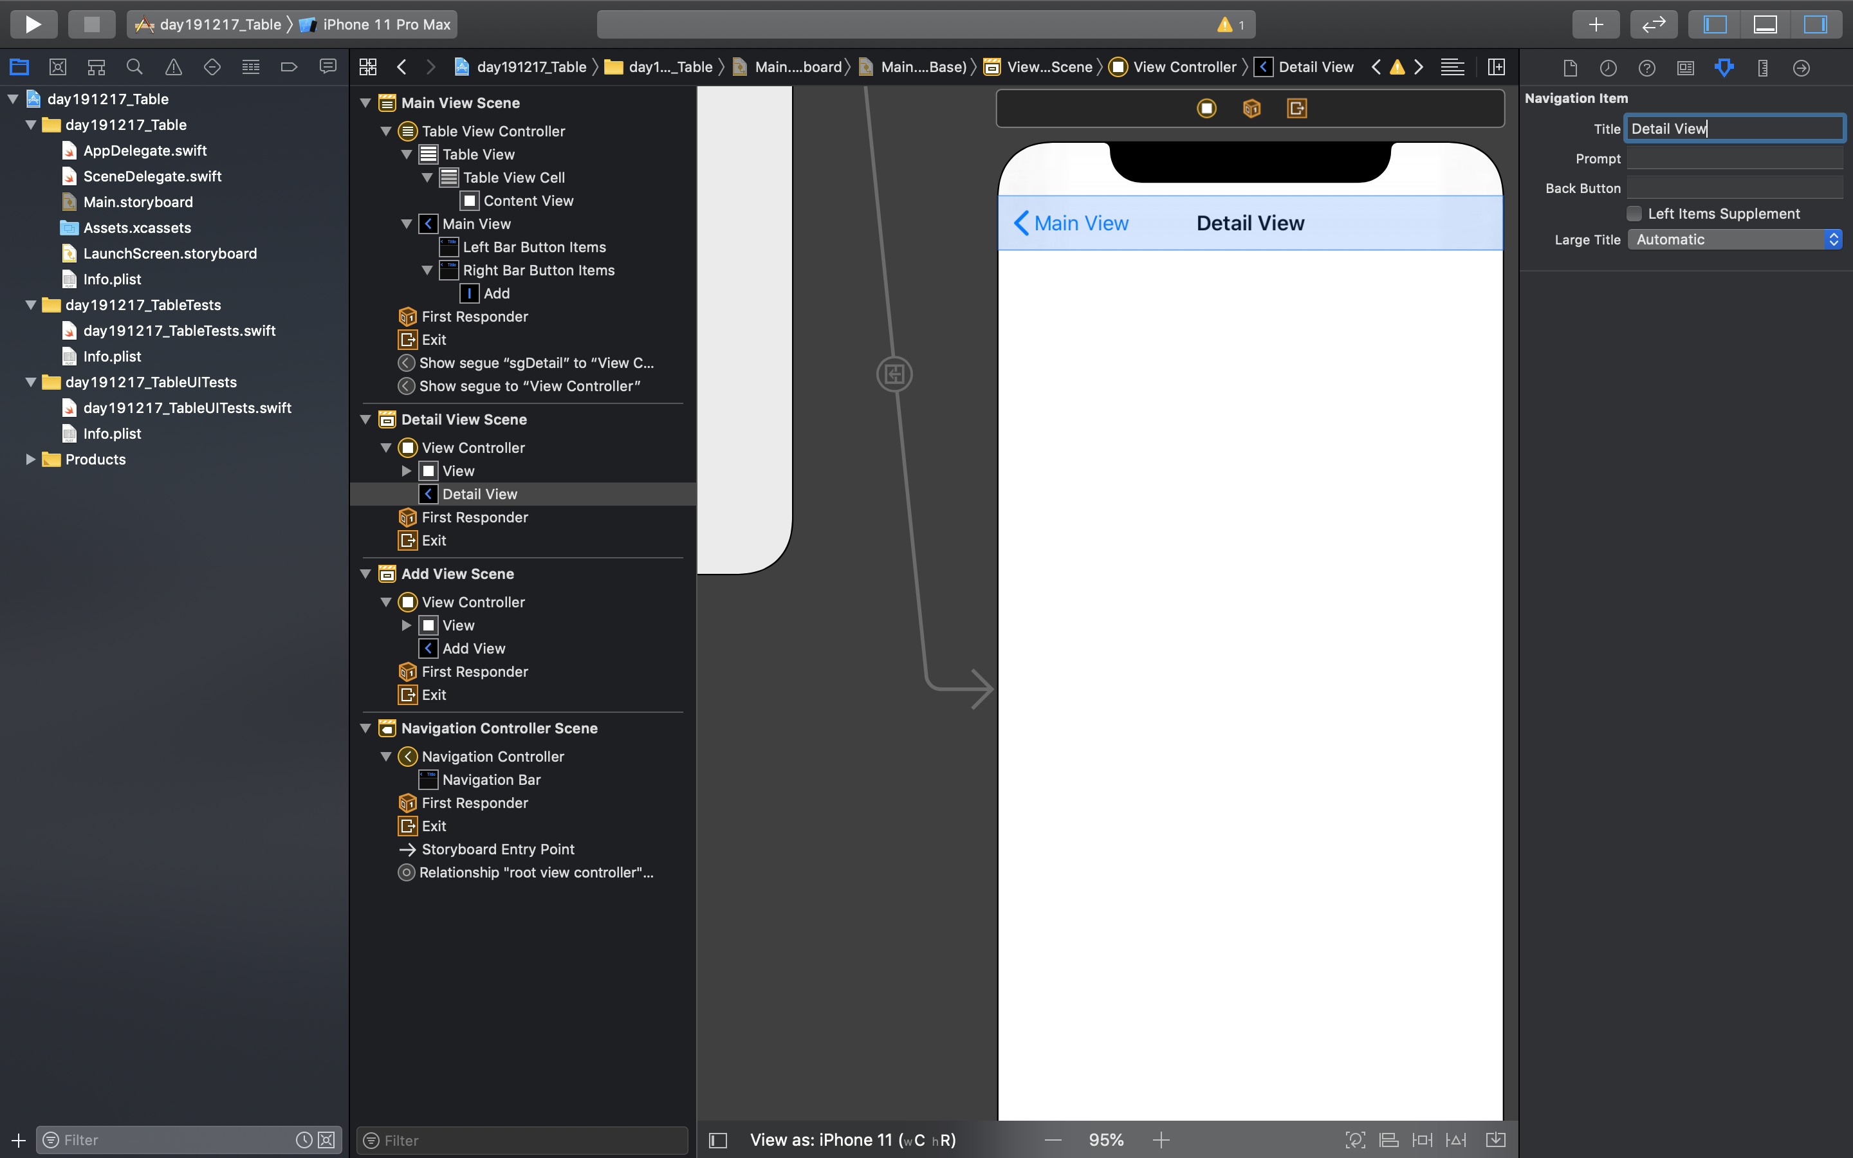Open the Issue navigator warning icon
The width and height of the screenshot is (1853, 1158).
coord(174,68)
